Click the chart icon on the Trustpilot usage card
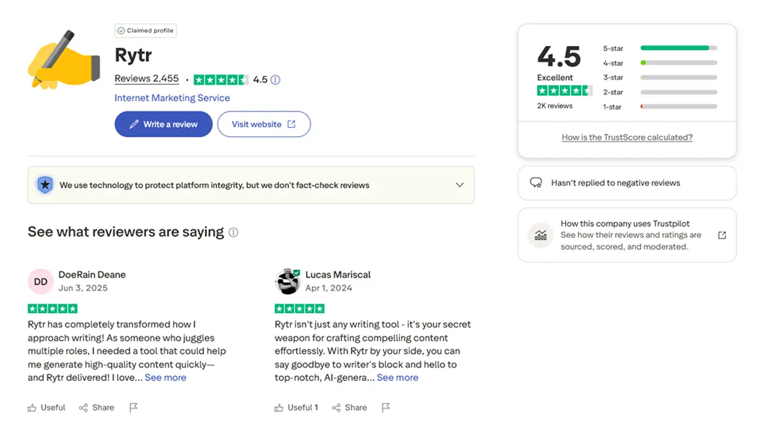This screenshot has width=767, height=422. [x=540, y=235]
